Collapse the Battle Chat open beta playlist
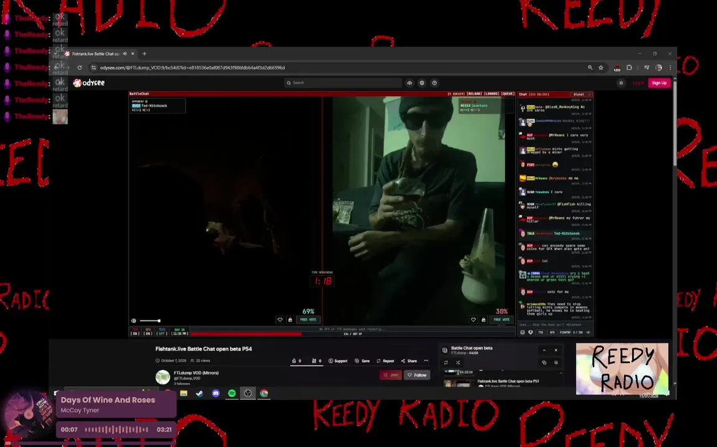Viewport: 717px width, 447px height. tap(544, 350)
